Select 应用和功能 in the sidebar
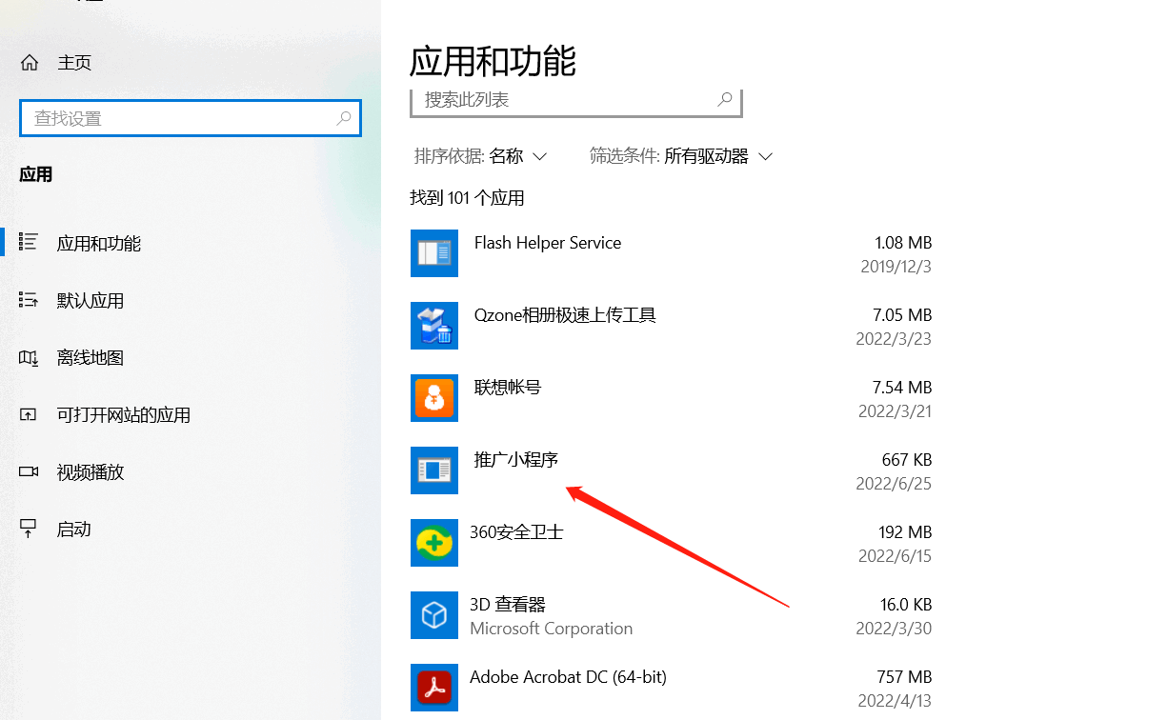 [99, 244]
